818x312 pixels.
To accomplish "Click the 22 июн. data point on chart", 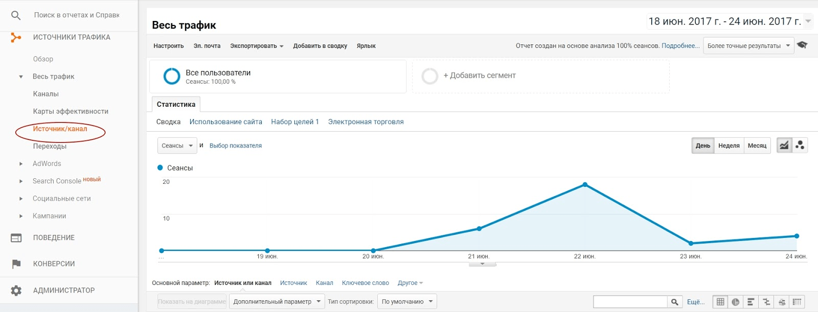I will tap(585, 185).
